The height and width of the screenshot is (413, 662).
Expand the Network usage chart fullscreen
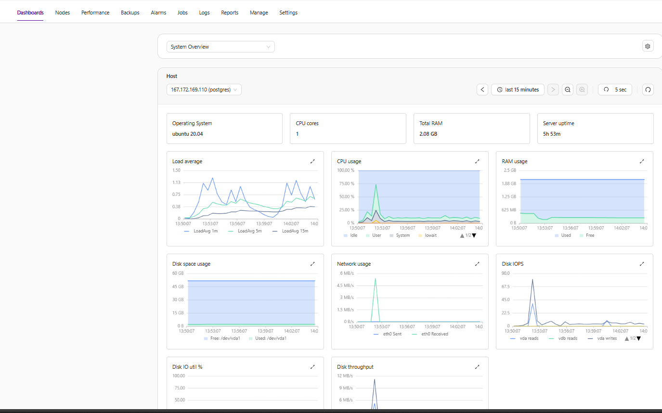point(477,264)
